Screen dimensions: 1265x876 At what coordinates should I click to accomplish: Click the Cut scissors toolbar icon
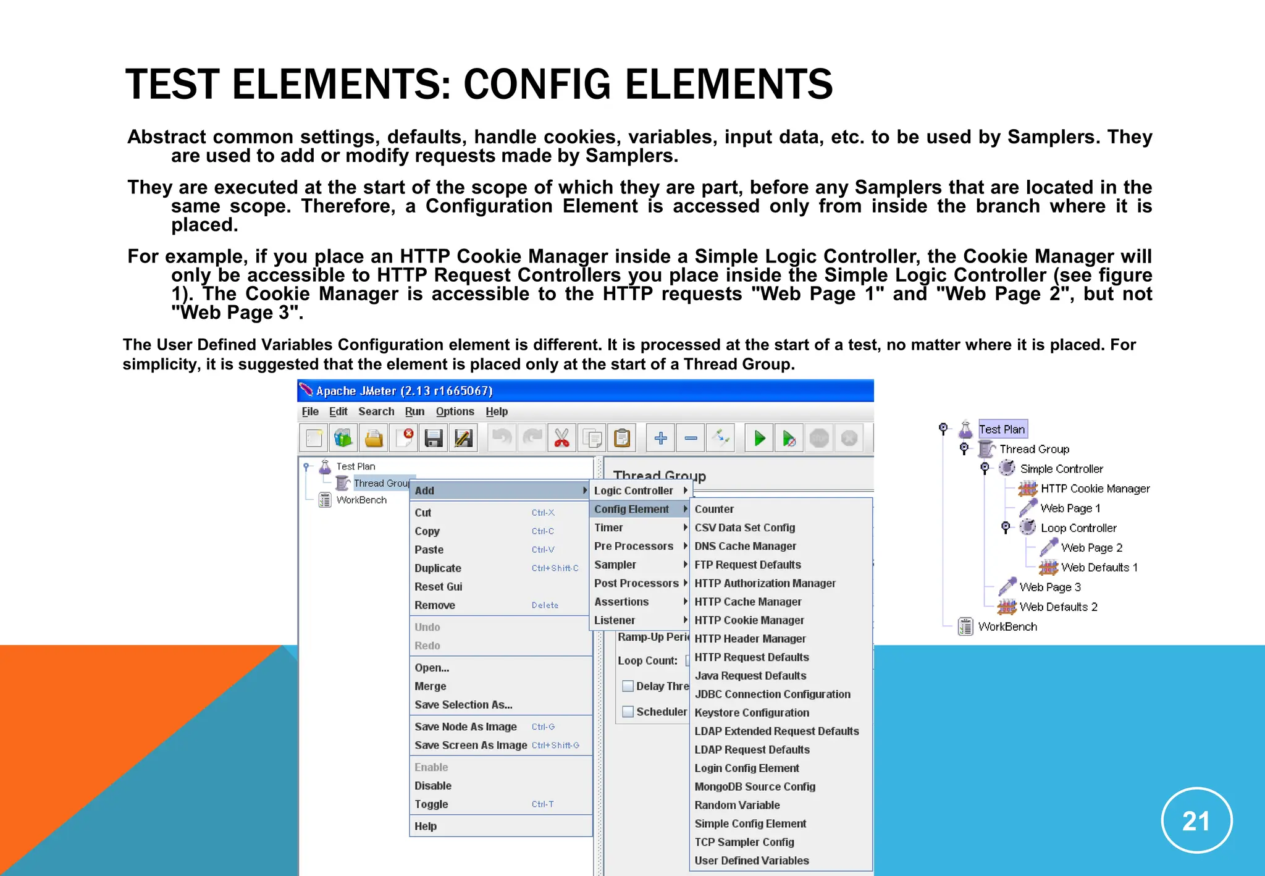point(561,439)
